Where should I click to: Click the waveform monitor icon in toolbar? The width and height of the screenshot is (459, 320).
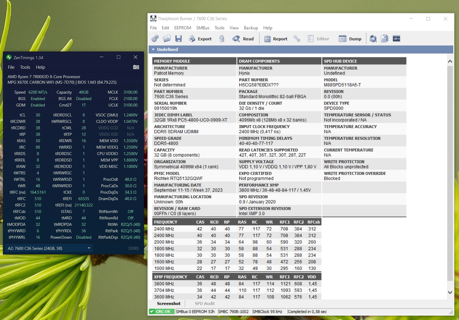click(x=396, y=39)
